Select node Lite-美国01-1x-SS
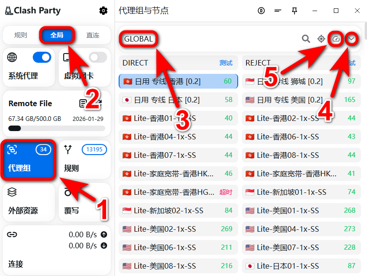The height and width of the screenshot is (276, 367). tap(301, 210)
